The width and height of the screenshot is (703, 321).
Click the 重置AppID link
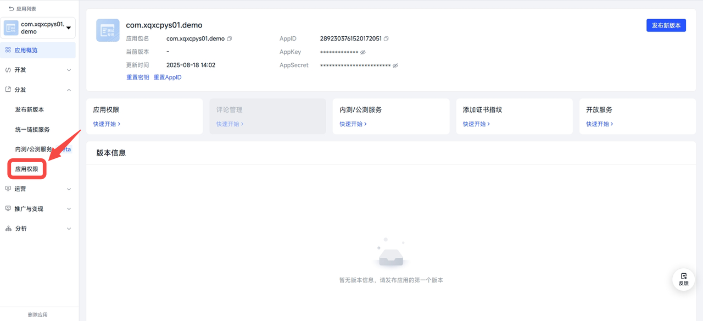tap(168, 78)
